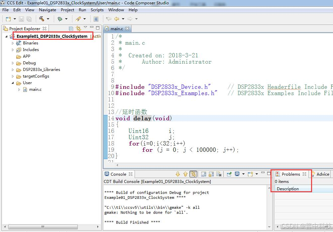Open the Display Selected Console dropdown arrow
Image resolution: width=333 pixels, height=232 pixels.
(x=243, y=174)
